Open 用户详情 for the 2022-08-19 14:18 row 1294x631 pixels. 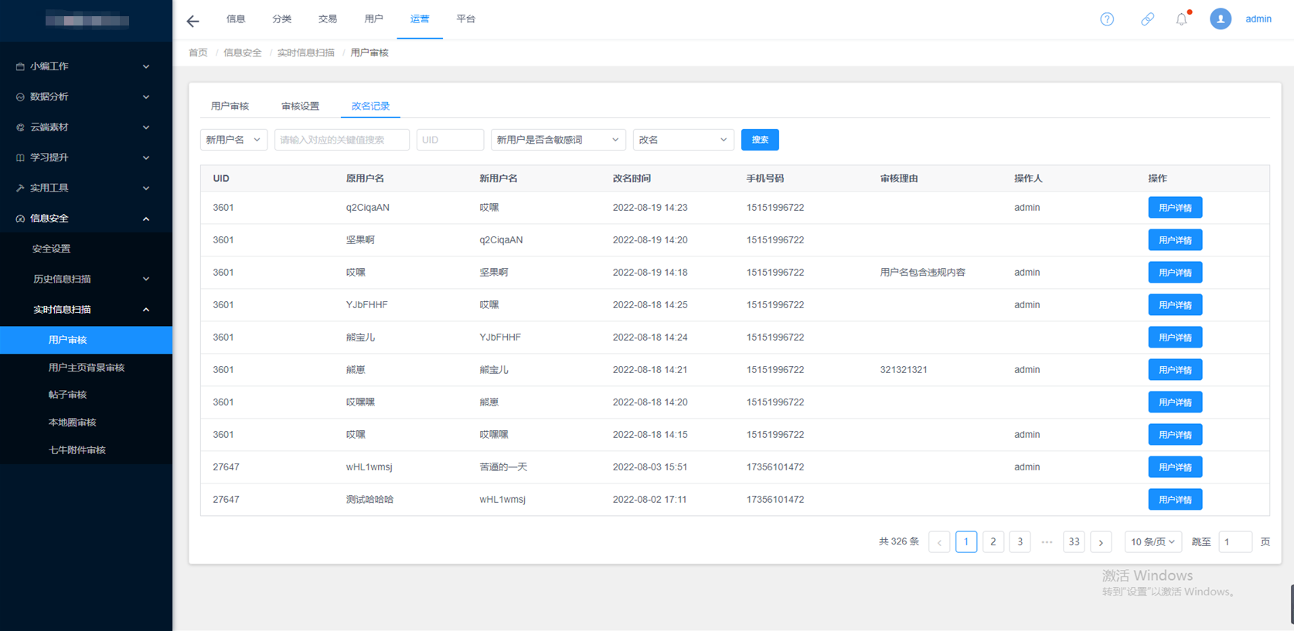click(1175, 273)
